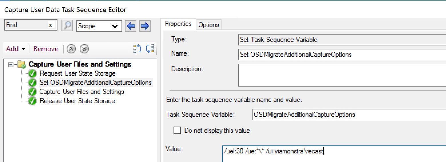446x162 pixels.
Task: Click the expand all groups icon
Action: [x=137, y=49]
